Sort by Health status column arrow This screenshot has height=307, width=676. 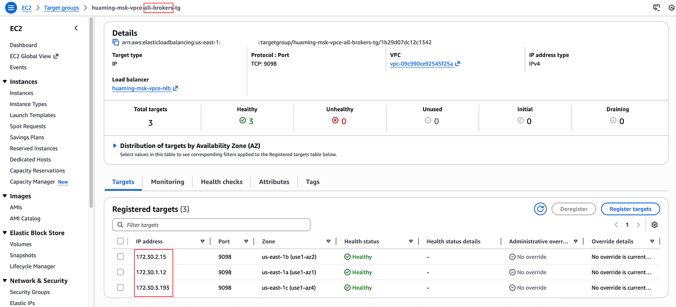[x=411, y=241]
